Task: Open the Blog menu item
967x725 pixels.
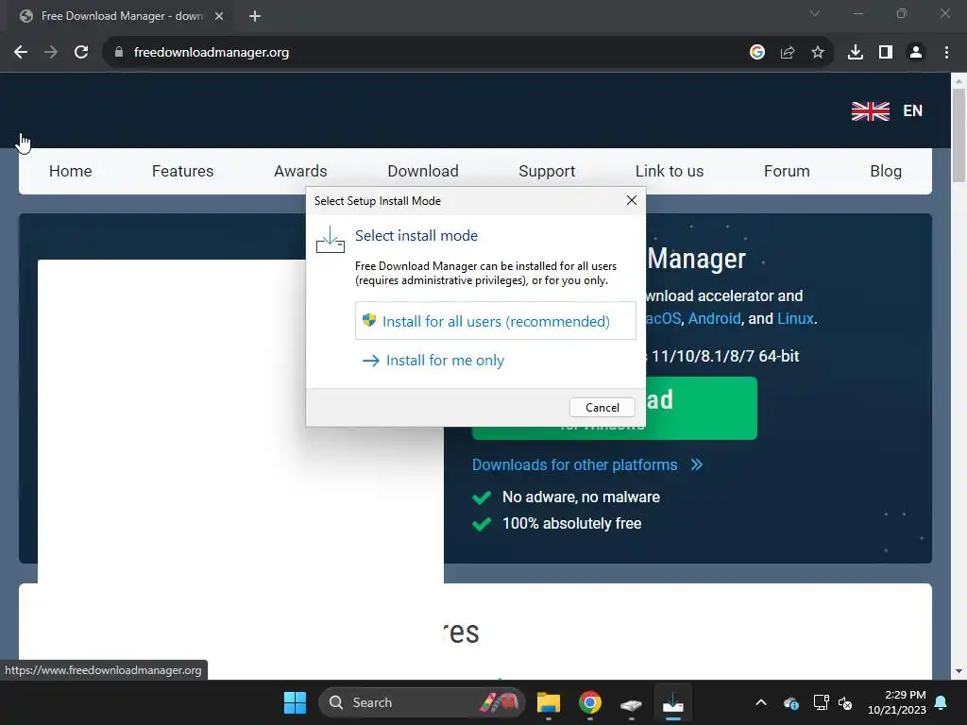Action: pyautogui.click(x=886, y=172)
